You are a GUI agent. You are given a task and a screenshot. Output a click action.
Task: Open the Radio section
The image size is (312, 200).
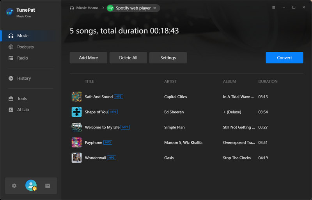(30, 58)
